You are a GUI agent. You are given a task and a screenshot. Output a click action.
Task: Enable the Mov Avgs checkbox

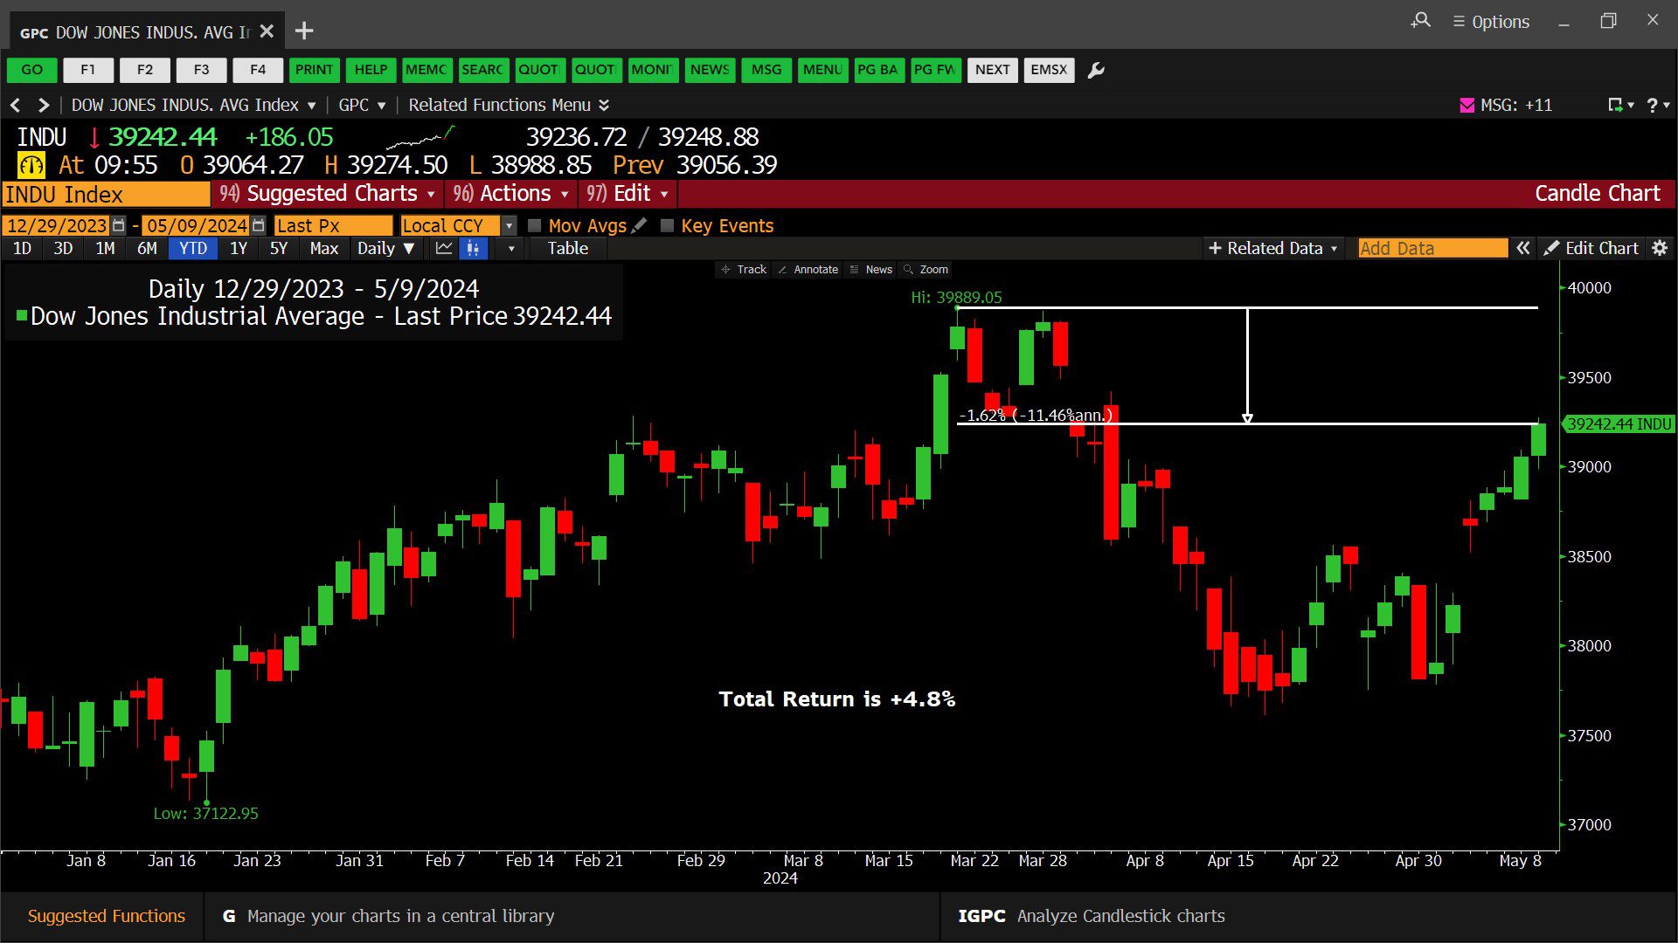tap(535, 225)
